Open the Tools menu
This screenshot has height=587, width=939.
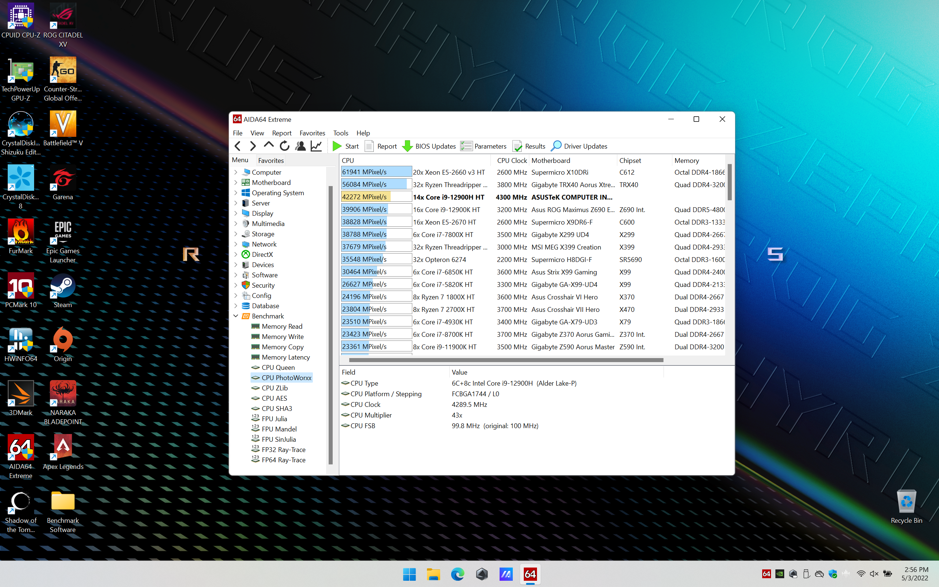click(x=340, y=133)
